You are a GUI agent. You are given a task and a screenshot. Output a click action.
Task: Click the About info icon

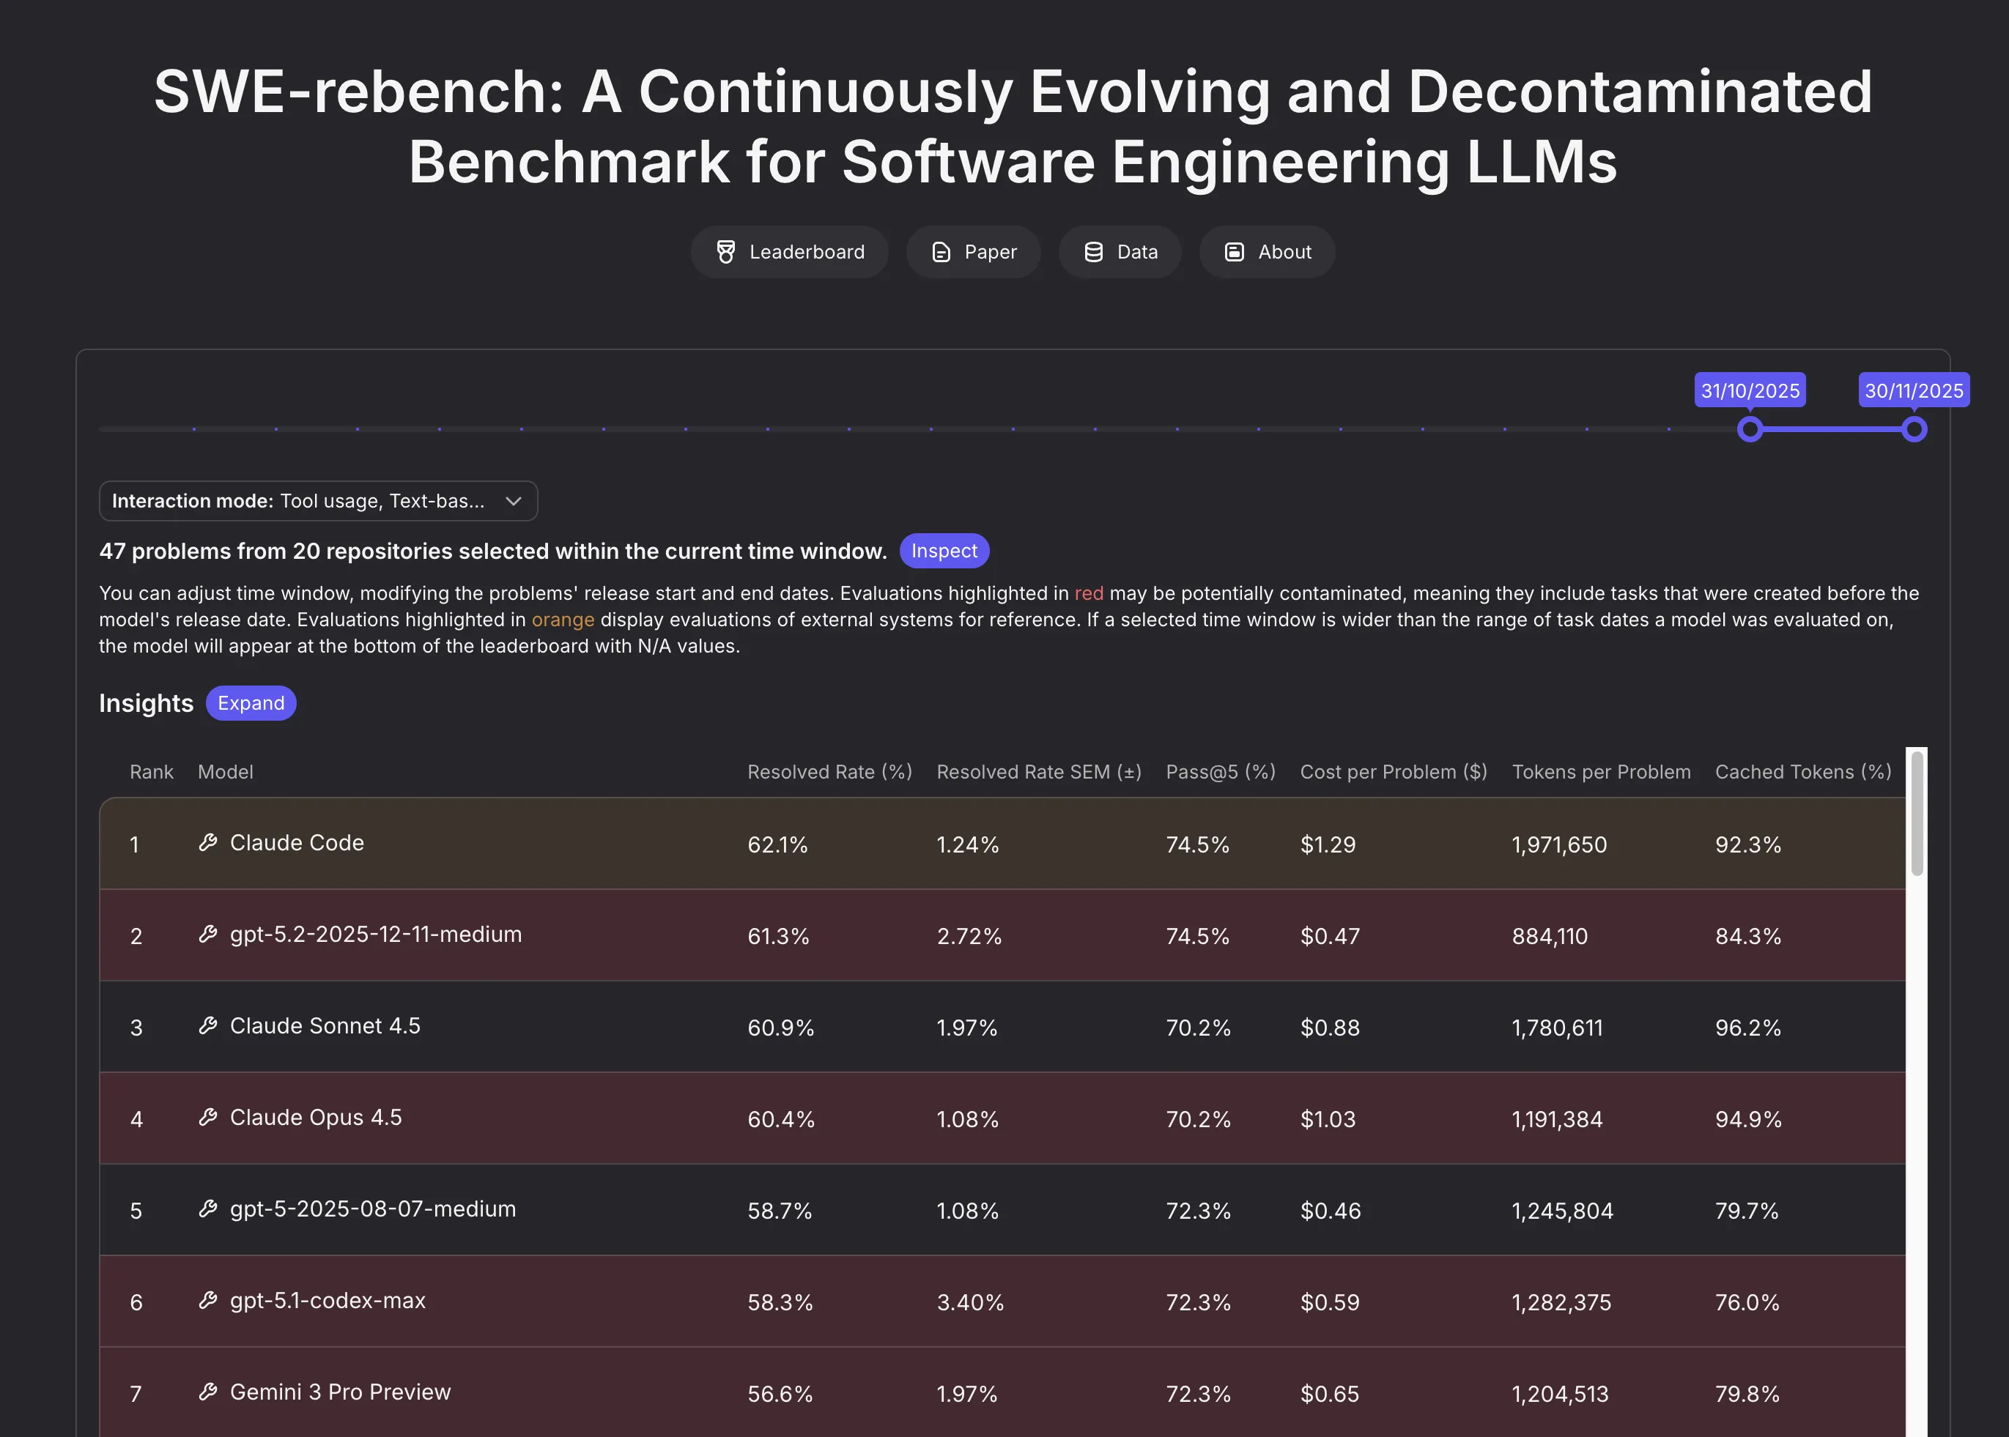click(x=1234, y=251)
